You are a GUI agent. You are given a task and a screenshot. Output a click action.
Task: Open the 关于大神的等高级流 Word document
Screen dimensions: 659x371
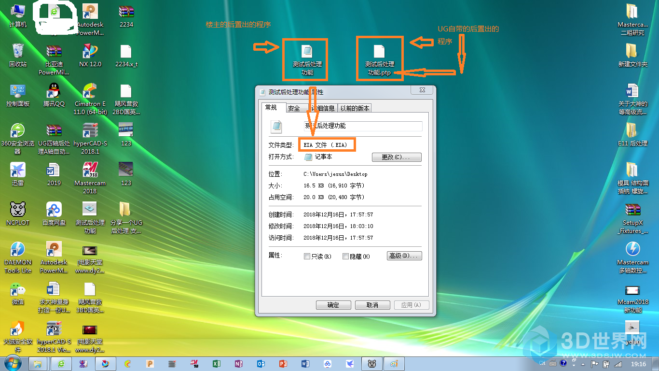(x=632, y=99)
